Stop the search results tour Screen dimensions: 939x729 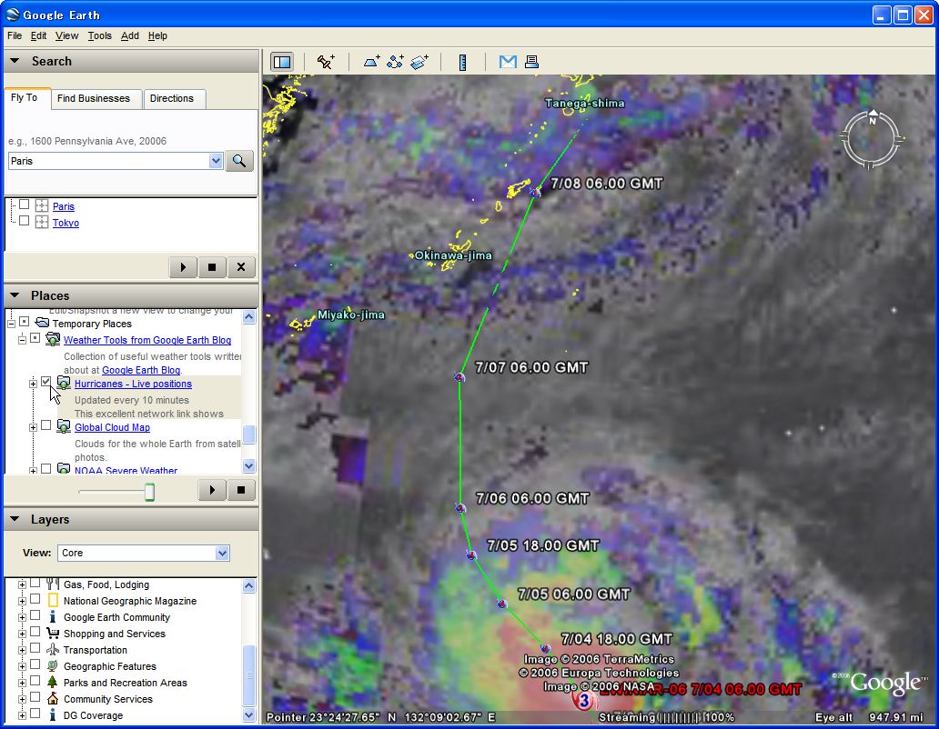[x=212, y=267]
